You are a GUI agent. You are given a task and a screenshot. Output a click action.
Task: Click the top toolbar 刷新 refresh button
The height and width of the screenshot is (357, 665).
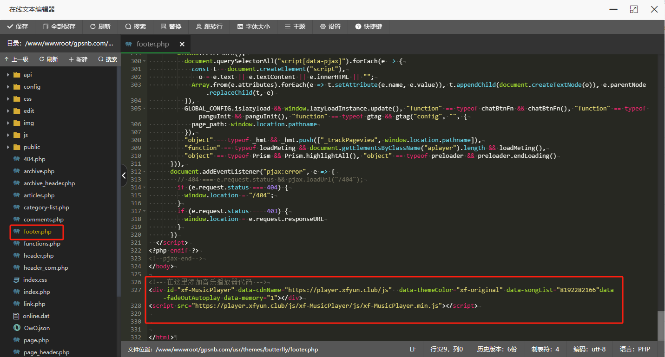click(100, 27)
